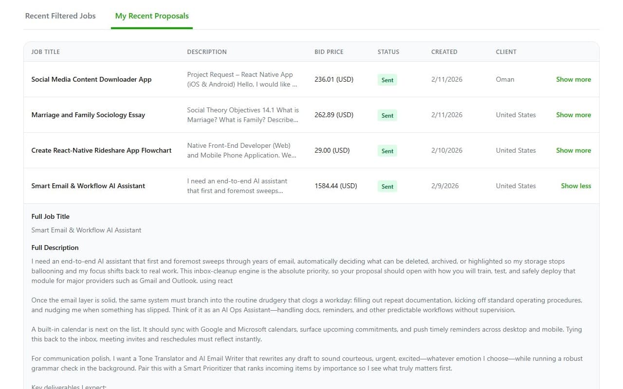Click the Sent badge on the first row

click(387, 79)
